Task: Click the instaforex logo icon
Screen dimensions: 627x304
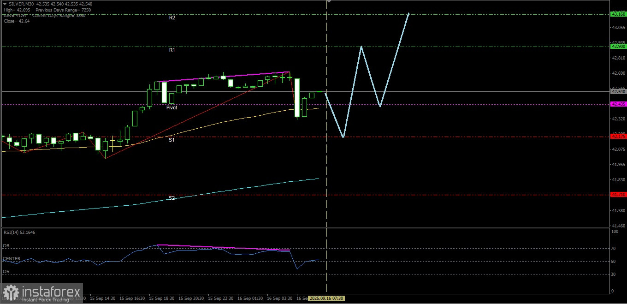Action: pos(11,293)
